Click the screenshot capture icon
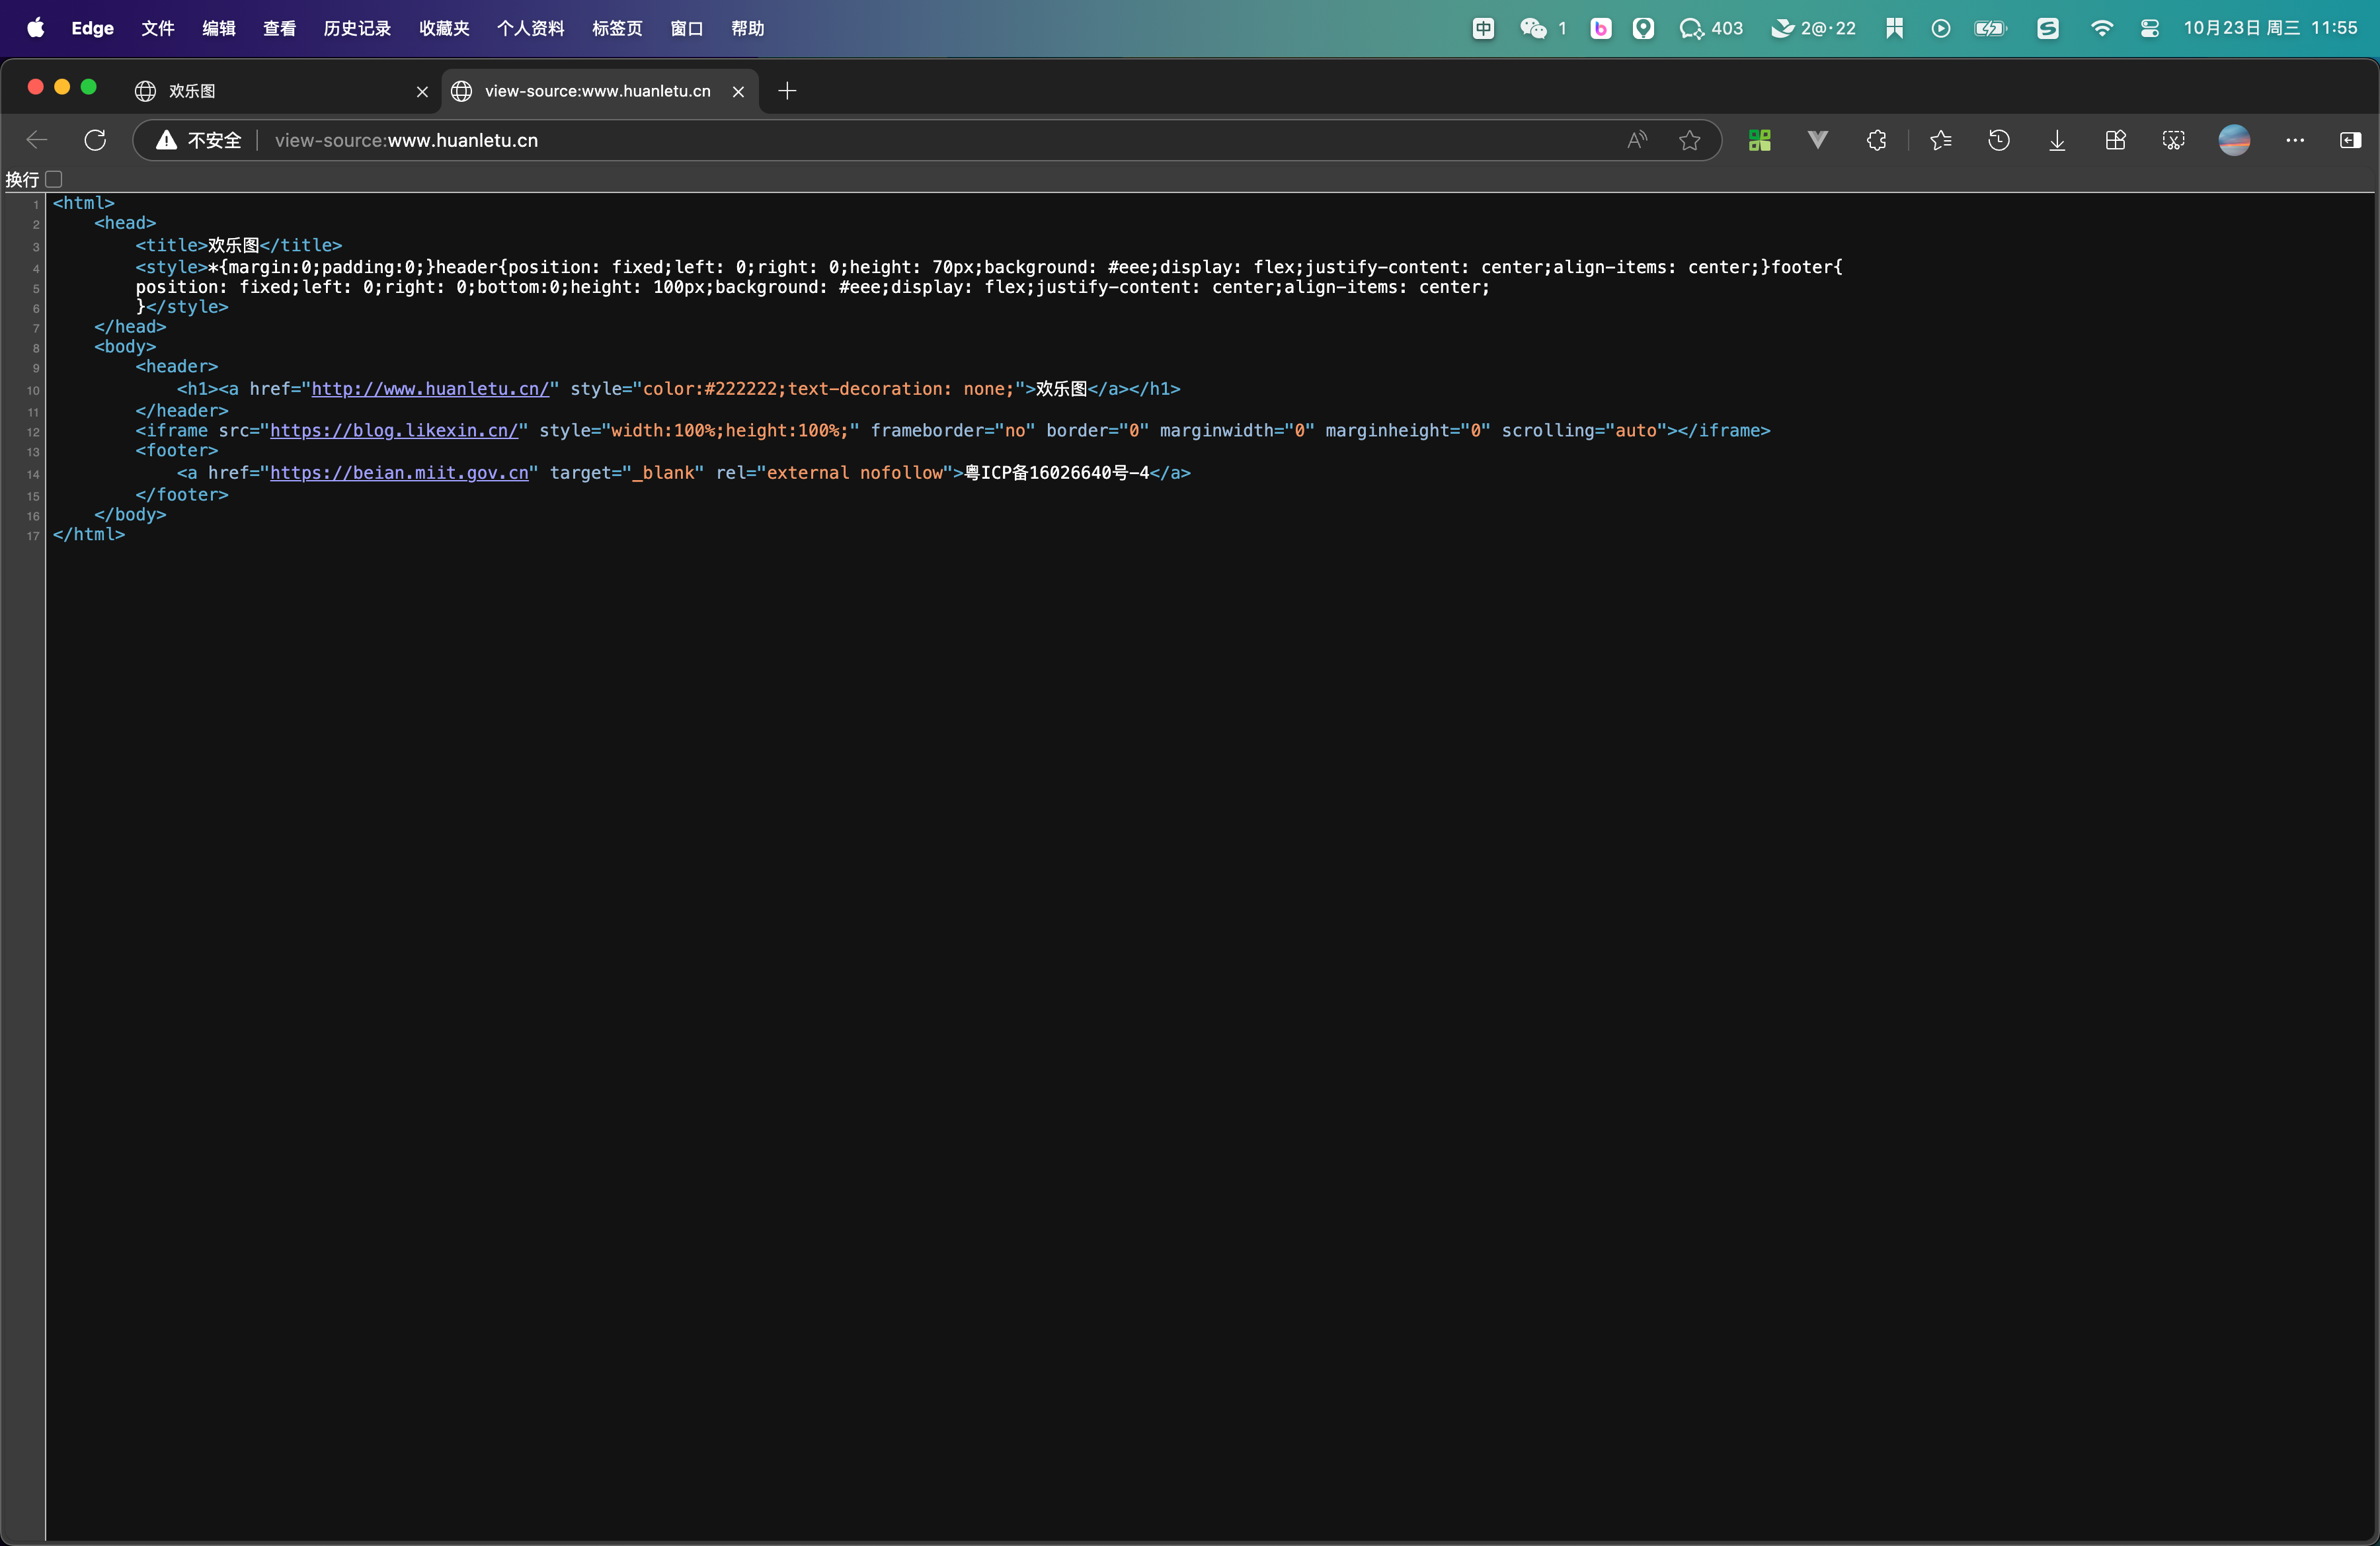Image resolution: width=2380 pixels, height=1546 pixels. 2173,140
